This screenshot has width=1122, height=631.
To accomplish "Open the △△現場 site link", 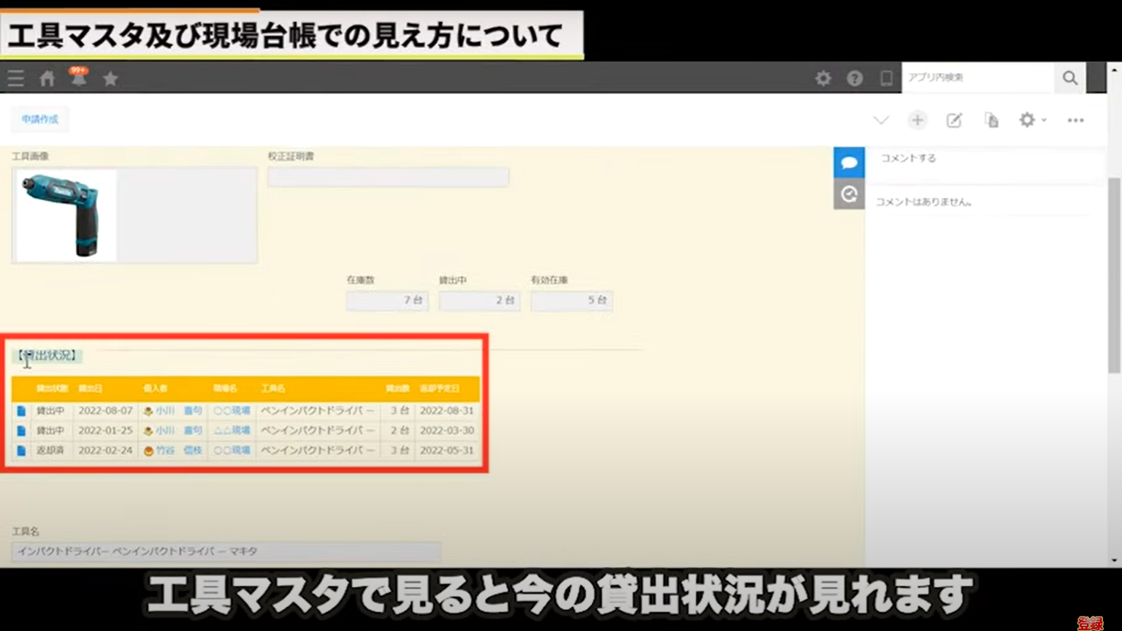I will (232, 431).
